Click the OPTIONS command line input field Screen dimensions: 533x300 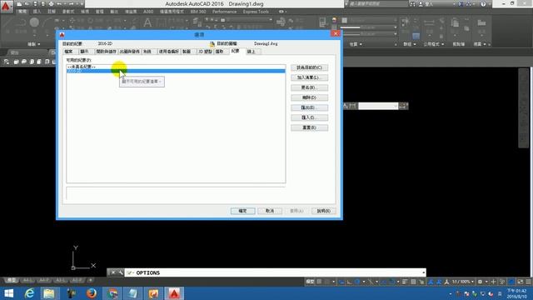tap(275, 272)
